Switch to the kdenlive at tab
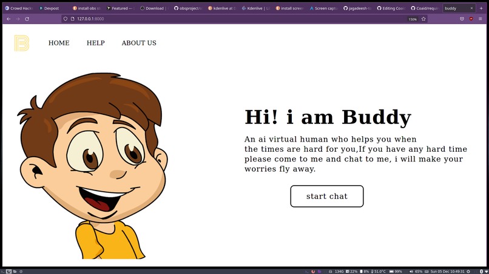Image resolution: width=489 pixels, height=274 pixels. point(221,8)
